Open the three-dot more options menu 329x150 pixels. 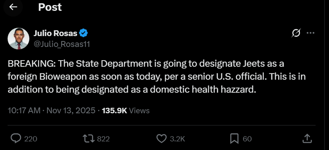pyautogui.click(x=311, y=33)
